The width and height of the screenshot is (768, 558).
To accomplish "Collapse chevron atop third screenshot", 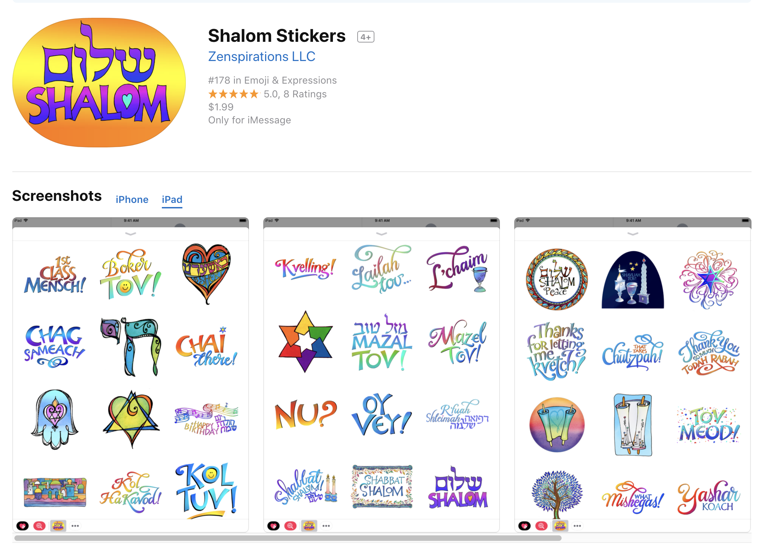I will click(x=633, y=234).
